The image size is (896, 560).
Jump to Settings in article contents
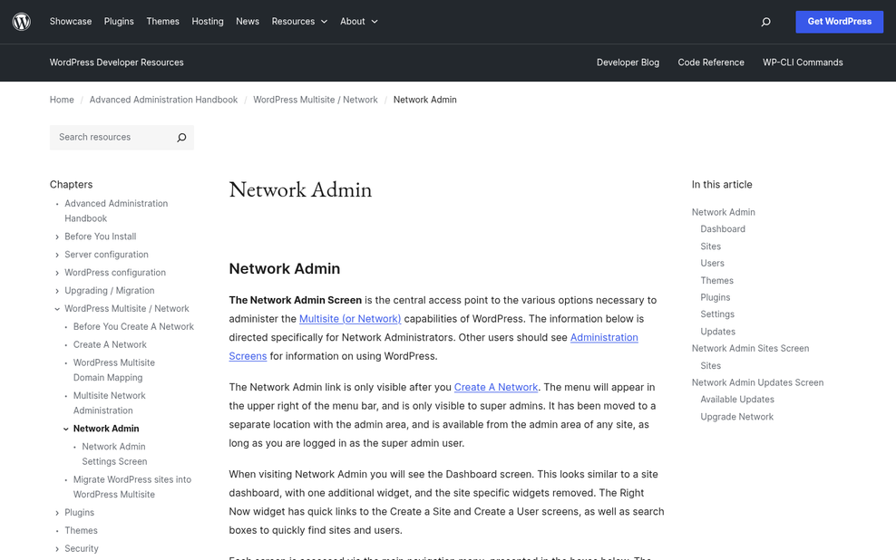click(717, 314)
